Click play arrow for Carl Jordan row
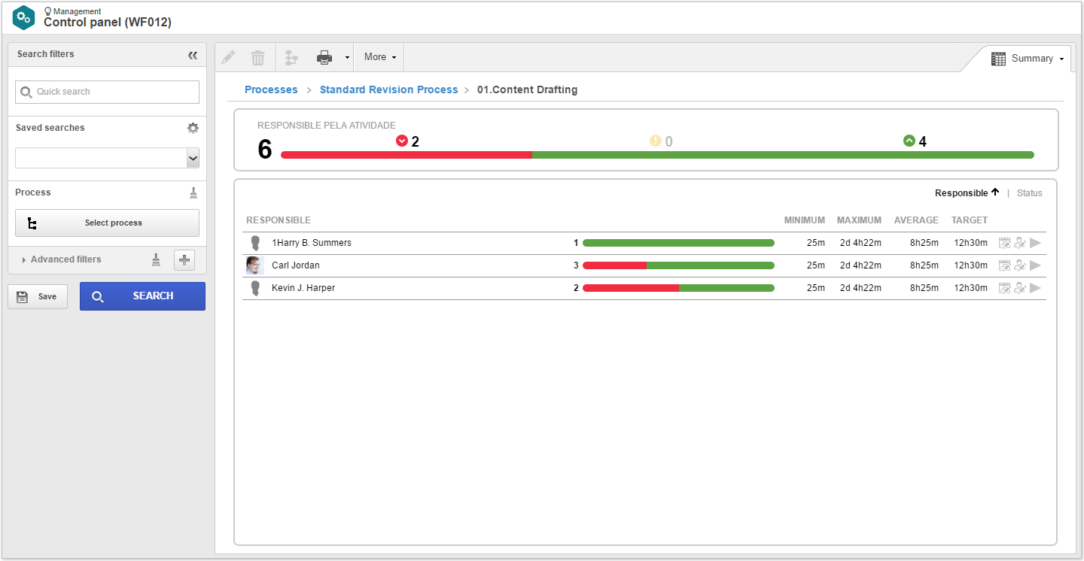 (x=1036, y=265)
